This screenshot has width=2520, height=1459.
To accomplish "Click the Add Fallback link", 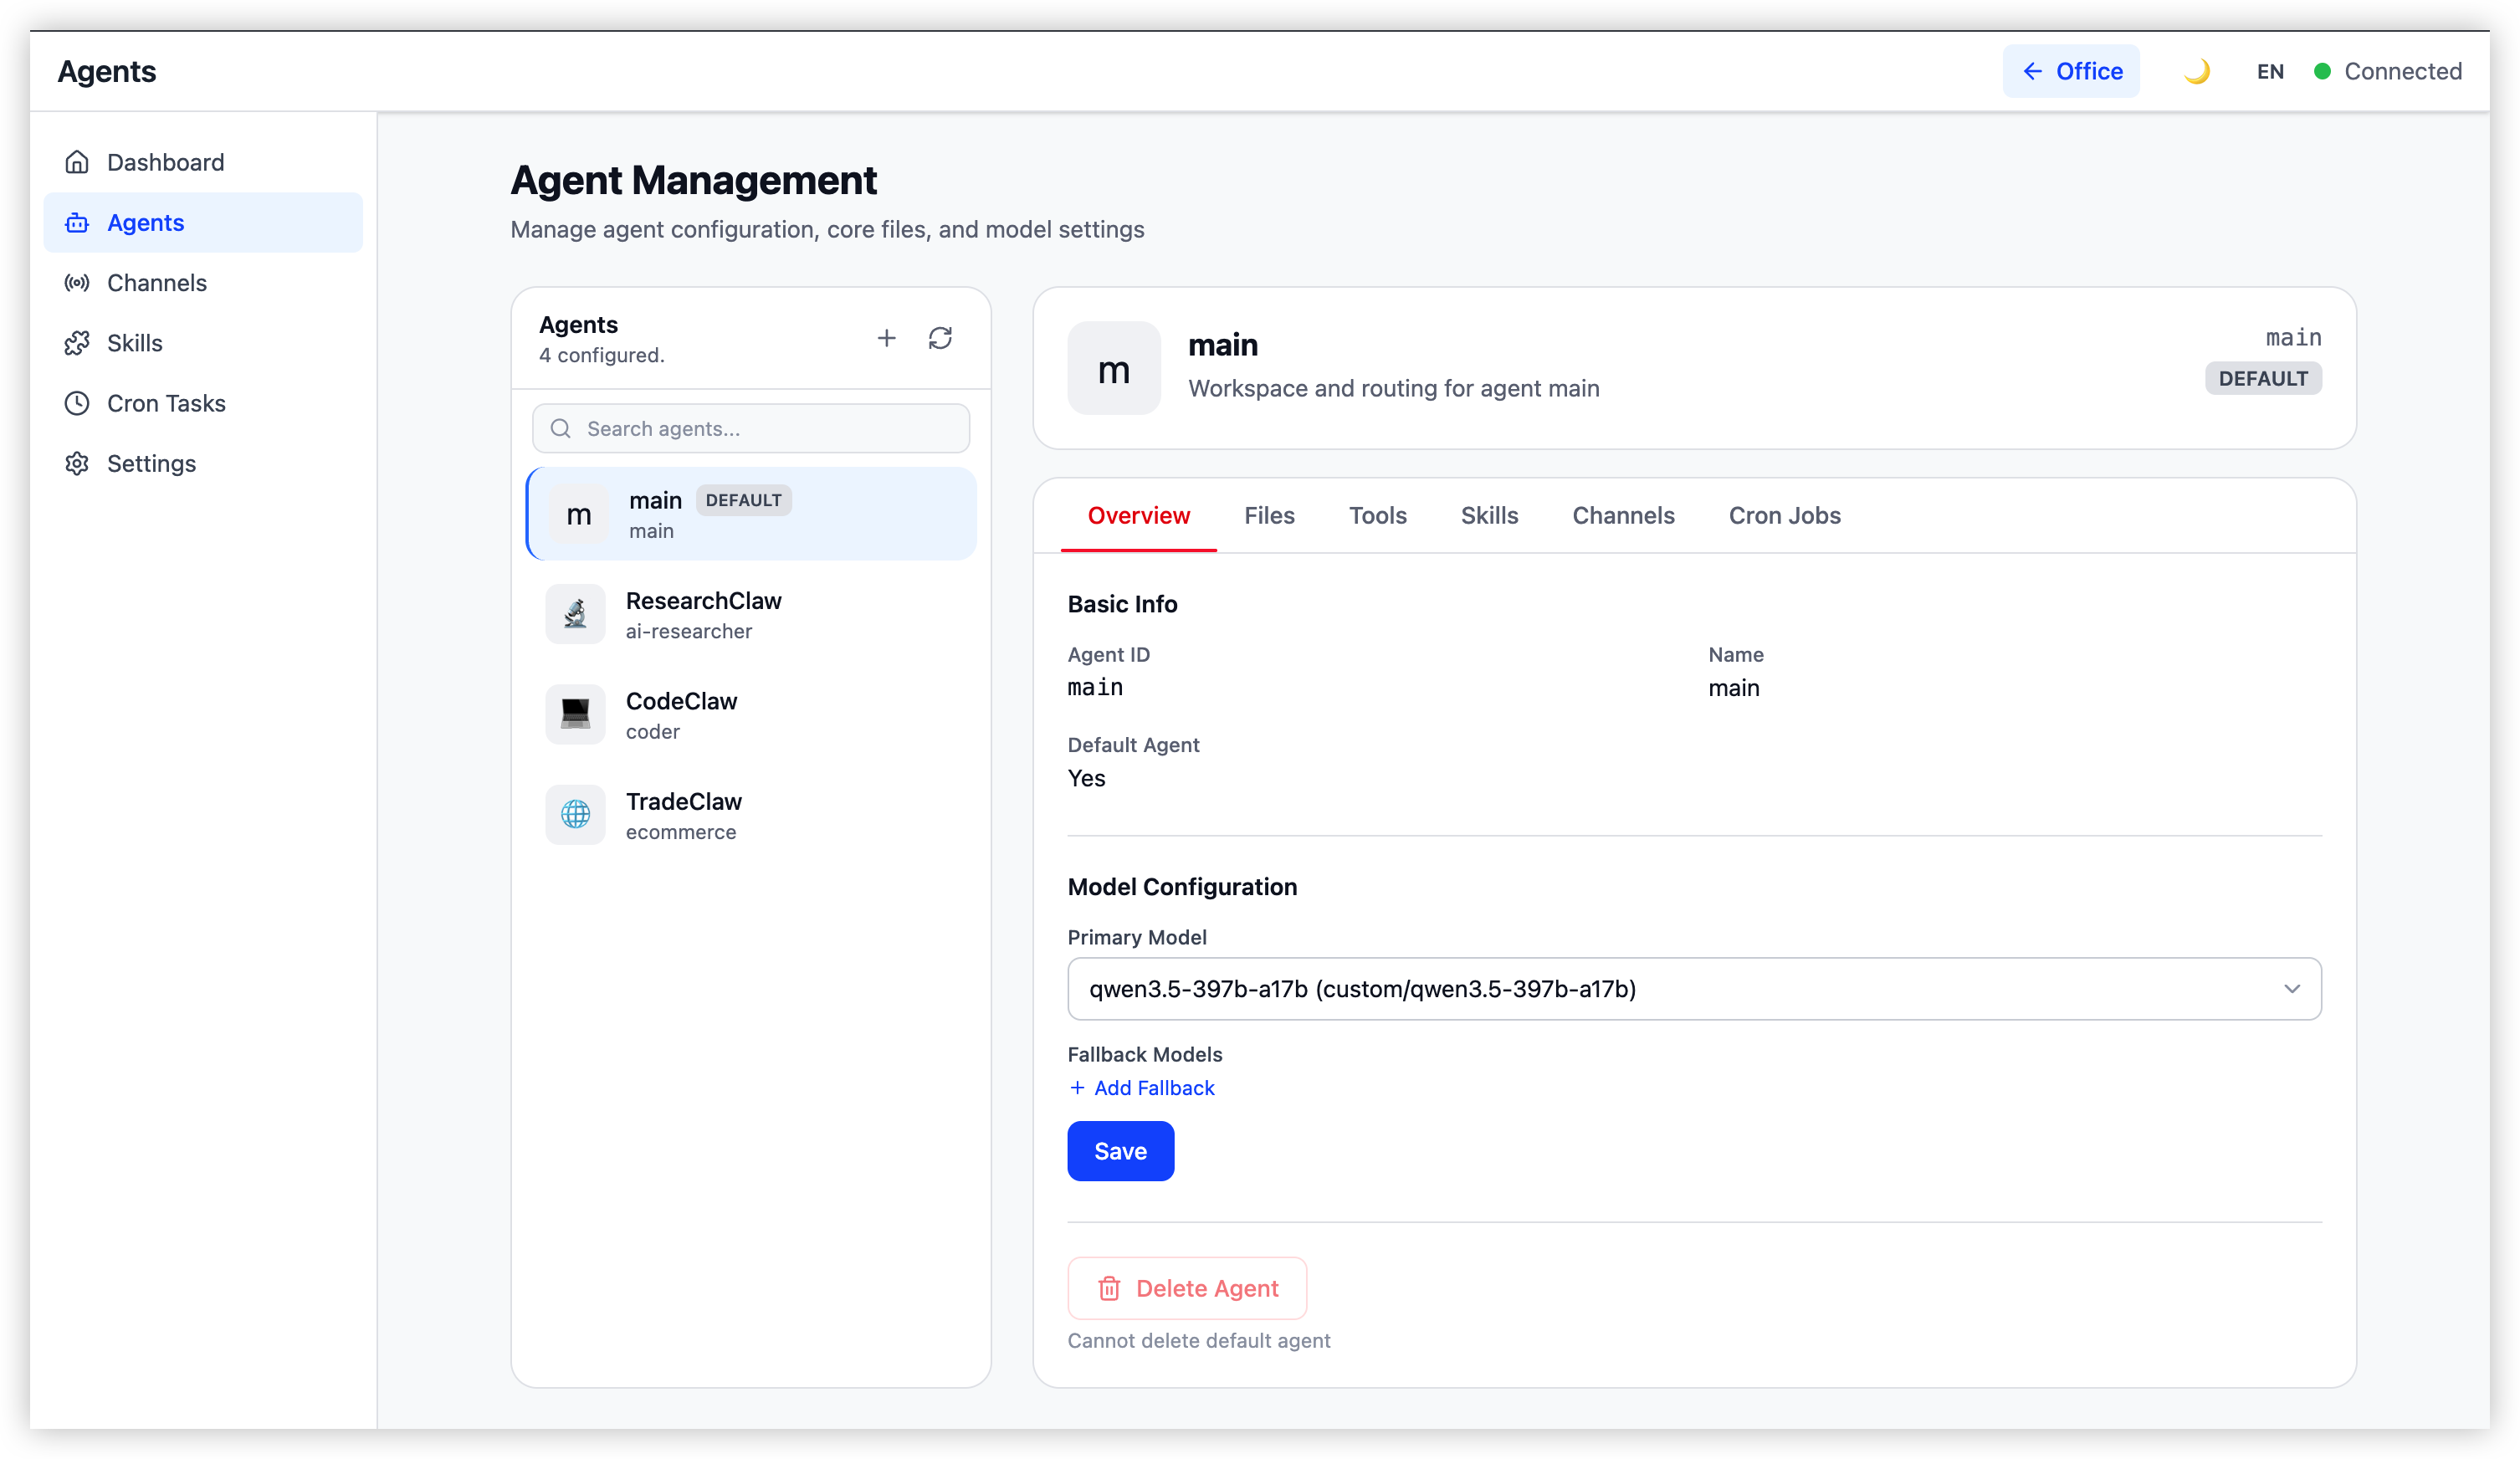I will tap(1142, 1088).
